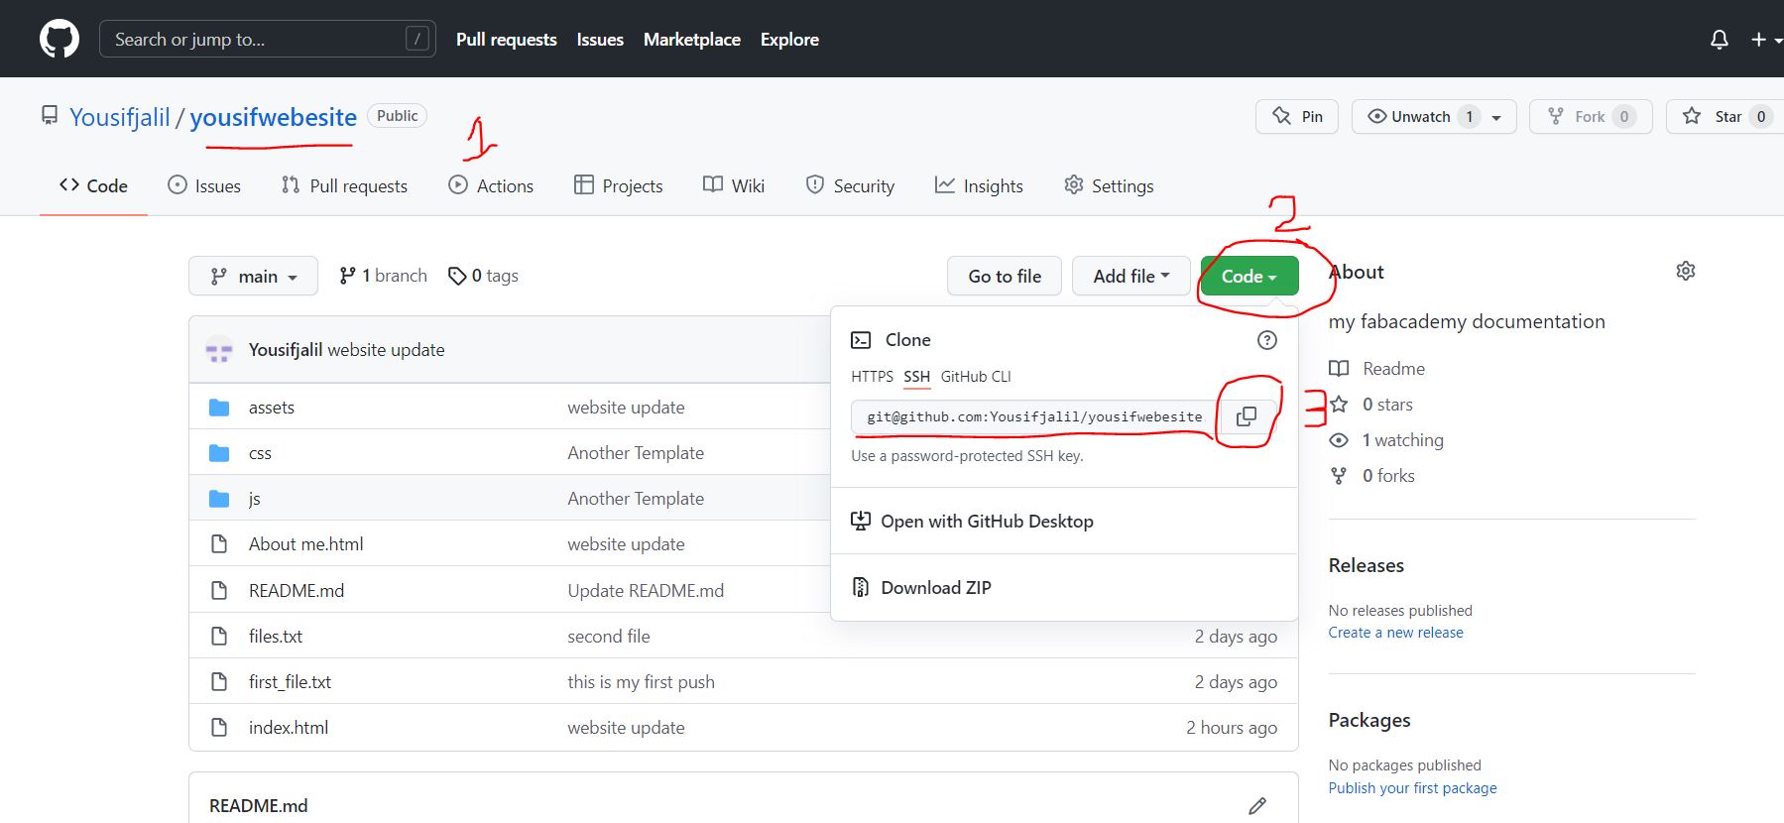Viewport: 1784px width, 823px height.
Task: Open 'second file' commit message
Action: pyautogui.click(x=609, y=637)
